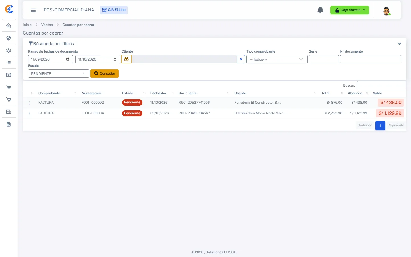This screenshot has height=257, width=411.
Task: Open the Caja abierta dropdown
Action: coord(350,10)
